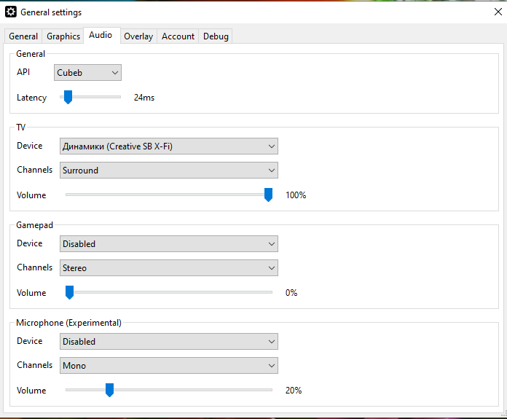Screen dimensions: 507x419
Task: Click the Microphone Volume slider handle
Action: [109, 390]
